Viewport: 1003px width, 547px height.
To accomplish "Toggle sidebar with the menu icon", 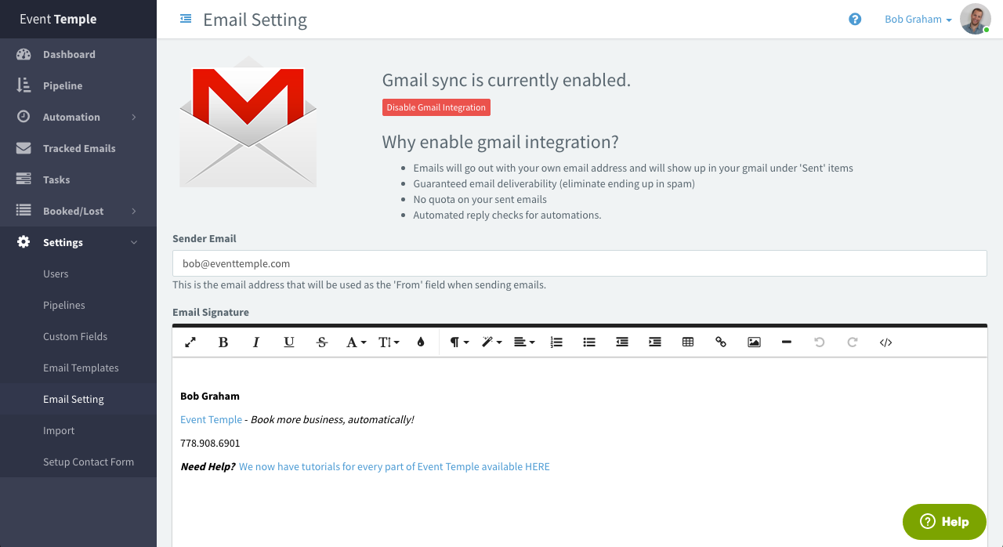I will pyautogui.click(x=186, y=19).
